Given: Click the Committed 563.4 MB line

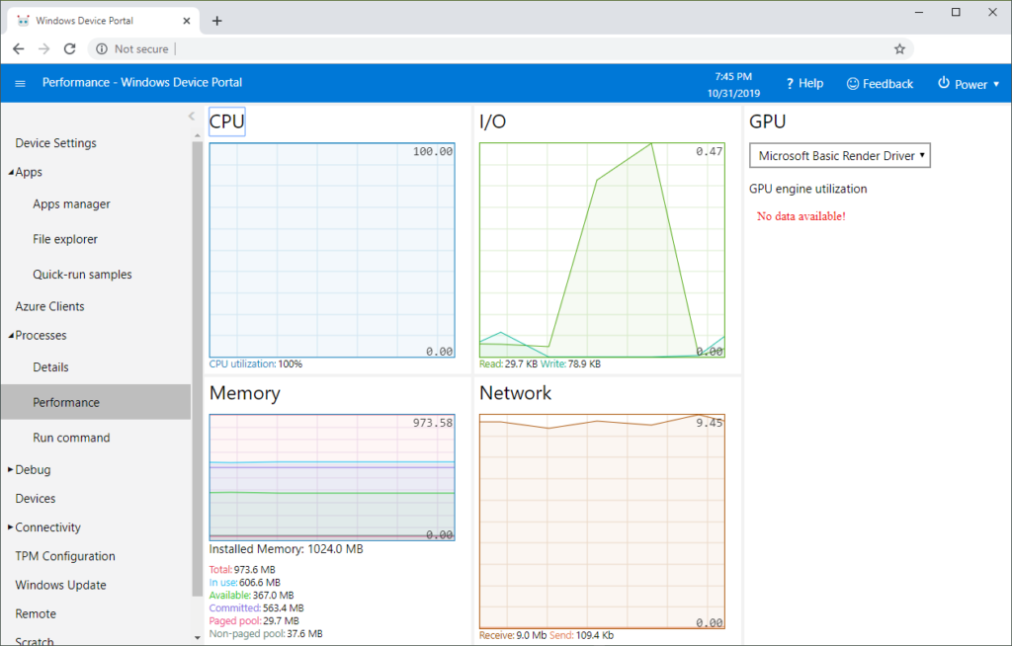Looking at the screenshot, I should pyautogui.click(x=256, y=608).
